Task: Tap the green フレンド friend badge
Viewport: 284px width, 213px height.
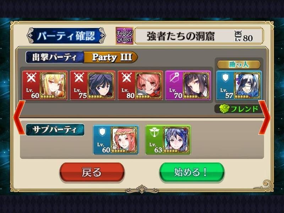Action: 239,109
